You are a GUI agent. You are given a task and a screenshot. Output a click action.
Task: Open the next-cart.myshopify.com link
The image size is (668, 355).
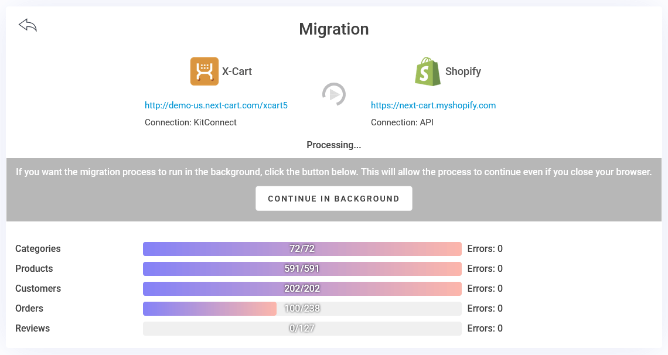tap(433, 105)
